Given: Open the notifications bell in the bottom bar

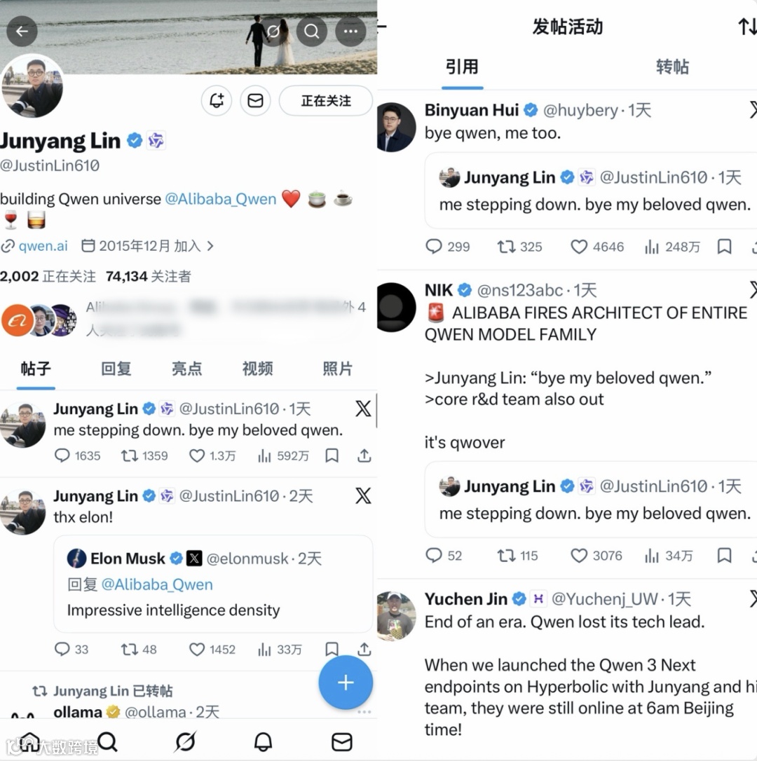Looking at the screenshot, I should click(x=263, y=741).
